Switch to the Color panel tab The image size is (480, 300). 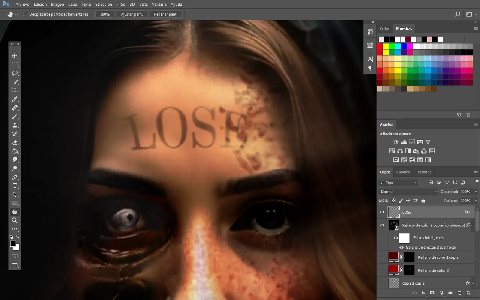click(x=385, y=28)
